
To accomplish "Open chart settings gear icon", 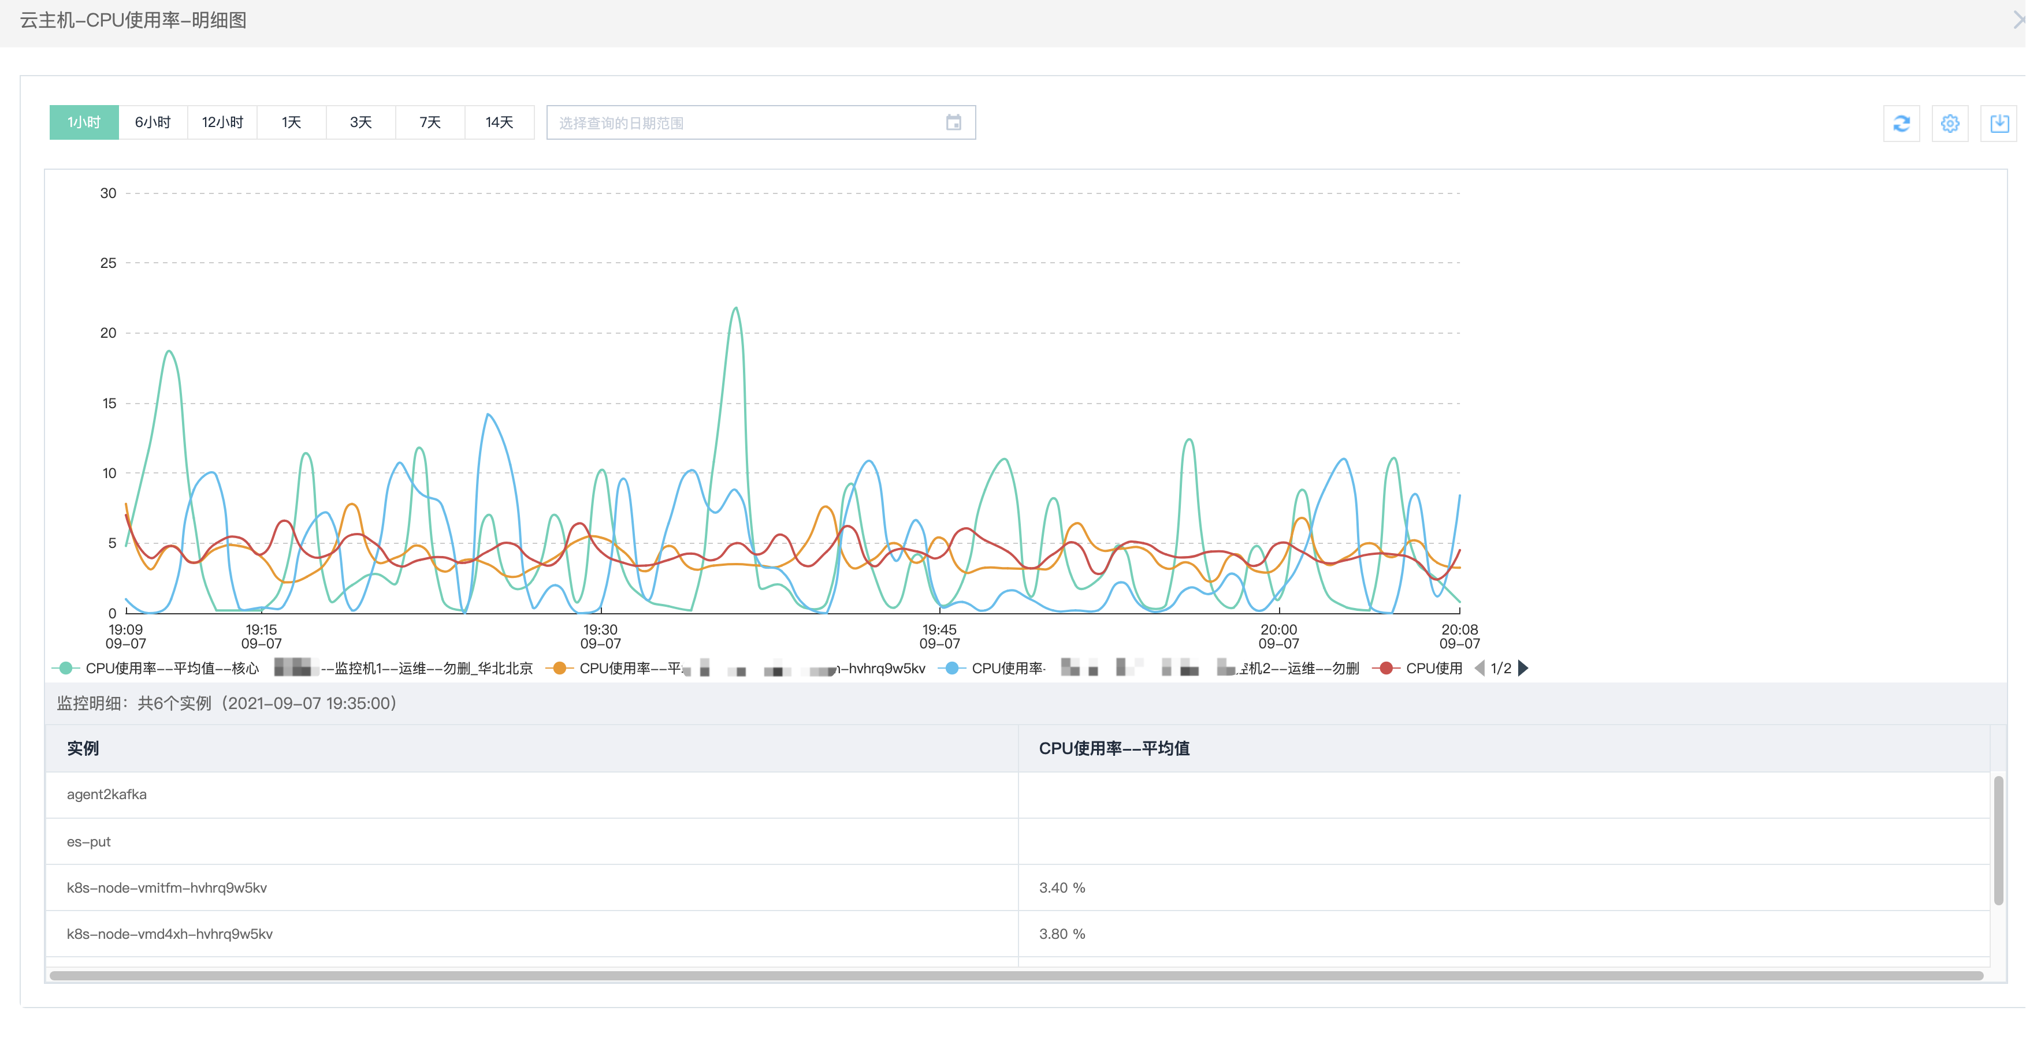I will [x=1950, y=124].
